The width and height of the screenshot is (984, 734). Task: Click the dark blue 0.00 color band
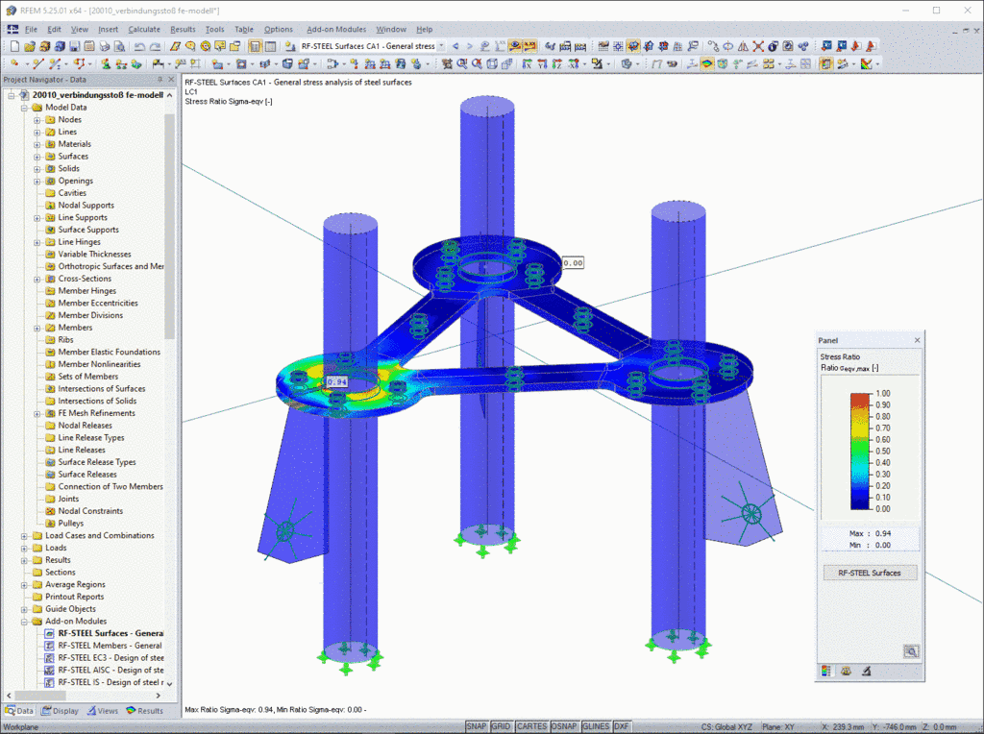pyautogui.click(x=860, y=505)
